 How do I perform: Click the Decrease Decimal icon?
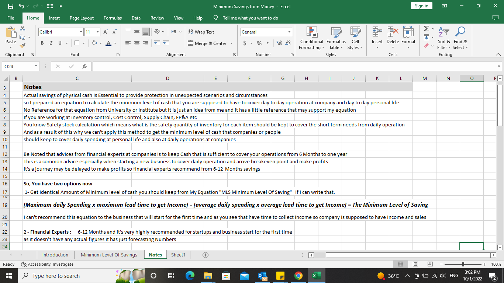tap(288, 43)
